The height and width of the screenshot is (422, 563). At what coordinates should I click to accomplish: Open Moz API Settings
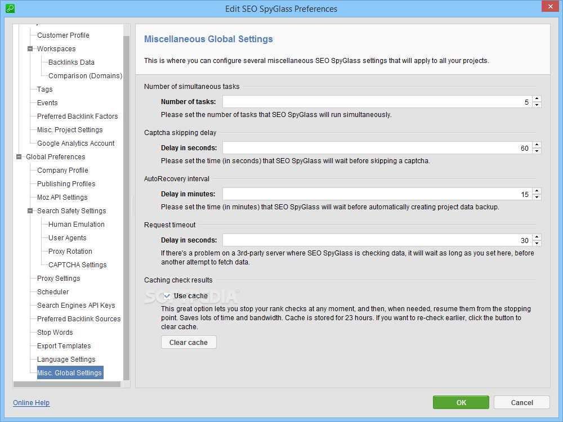62,197
